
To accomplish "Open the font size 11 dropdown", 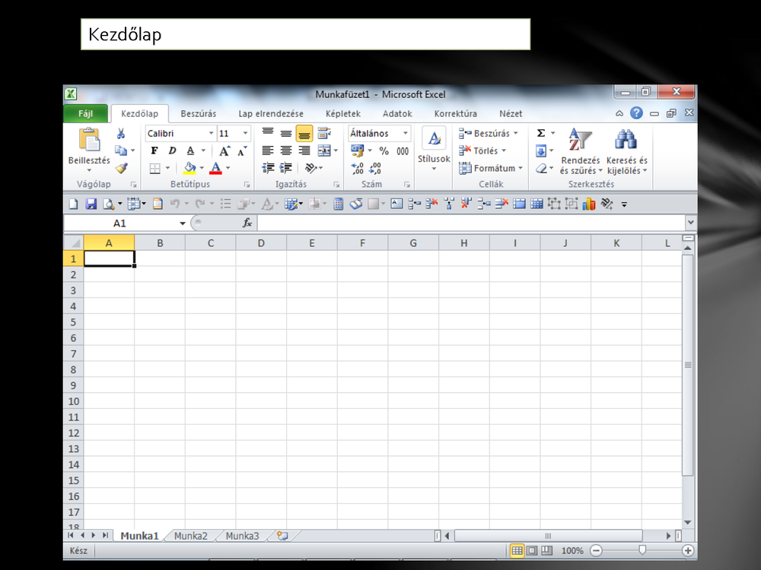I will pyautogui.click(x=245, y=133).
